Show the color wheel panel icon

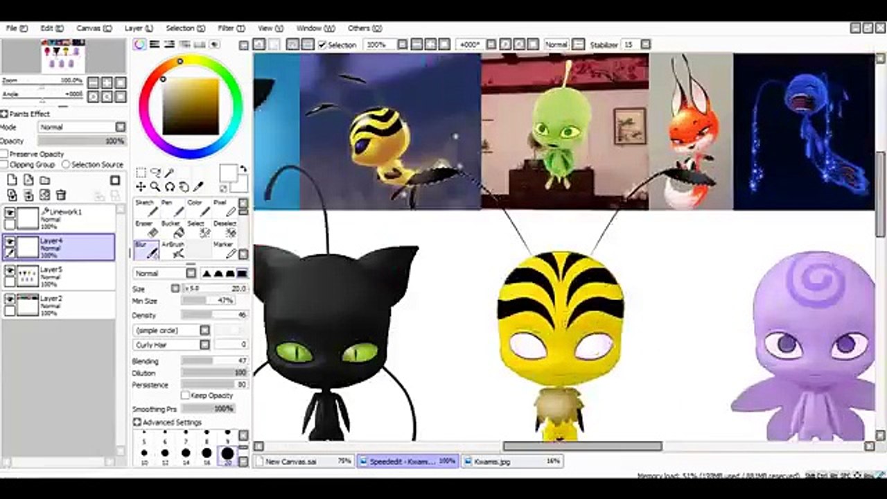coord(140,44)
